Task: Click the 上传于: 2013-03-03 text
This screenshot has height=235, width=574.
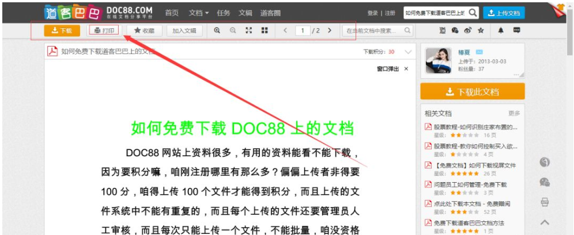Action: coord(482,61)
